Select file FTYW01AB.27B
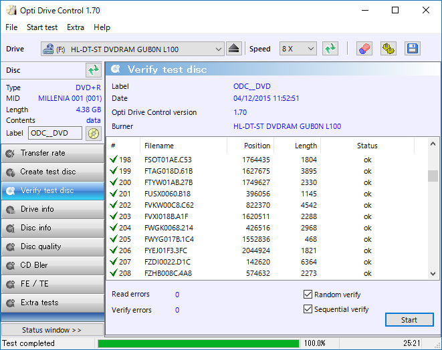Screen dimensions: 442x350 [169, 182]
